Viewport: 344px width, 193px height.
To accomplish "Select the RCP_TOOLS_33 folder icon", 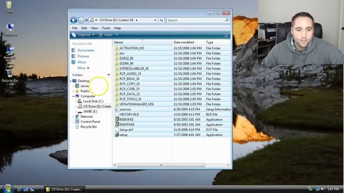I will coord(117,99).
